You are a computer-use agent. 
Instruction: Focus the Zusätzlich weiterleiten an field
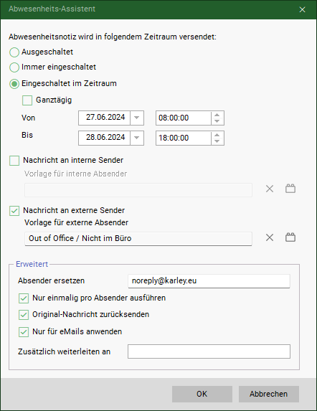[209, 351]
